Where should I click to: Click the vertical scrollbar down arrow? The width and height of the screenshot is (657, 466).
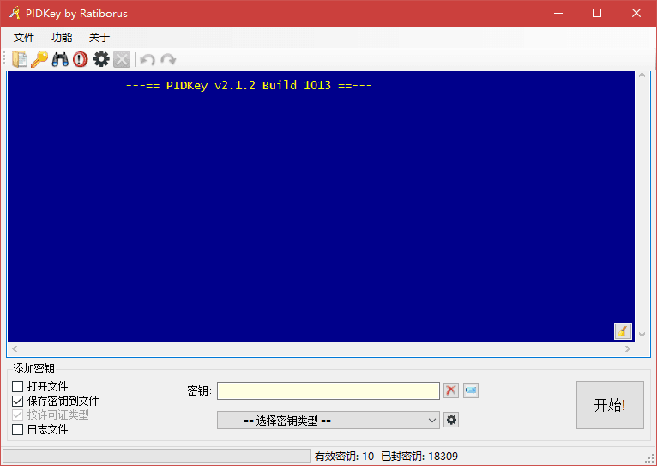(642, 335)
